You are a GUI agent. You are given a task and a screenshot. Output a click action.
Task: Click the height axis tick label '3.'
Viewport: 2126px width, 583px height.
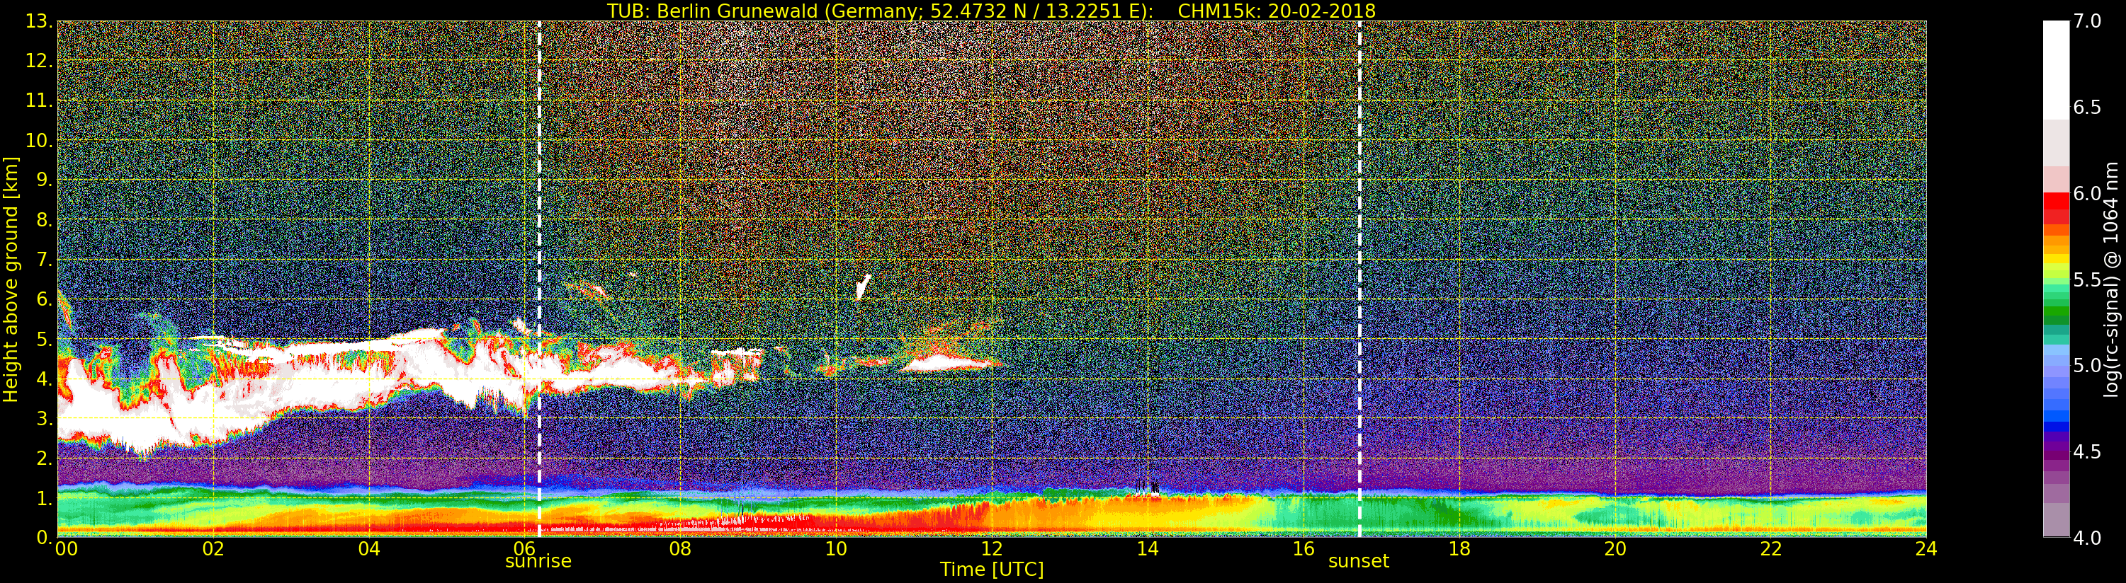click(x=45, y=418)
